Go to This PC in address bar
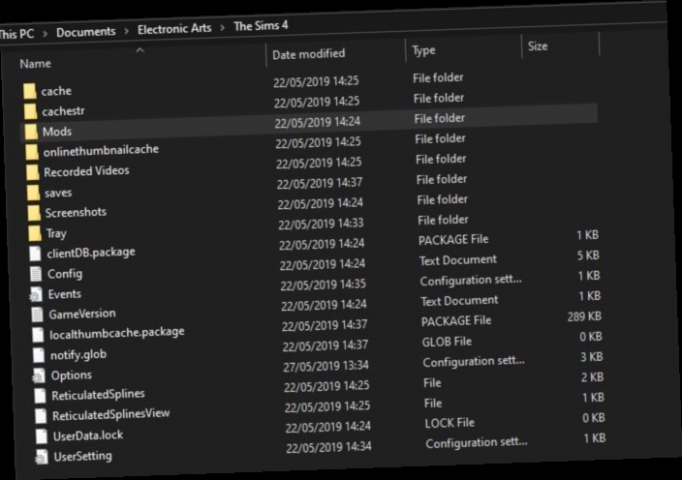The height and width of the screenshot is (480, 682). (x=16, y=34)
